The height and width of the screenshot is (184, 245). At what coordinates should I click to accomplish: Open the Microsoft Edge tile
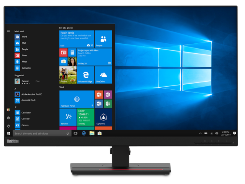click(x=85, y=75)
